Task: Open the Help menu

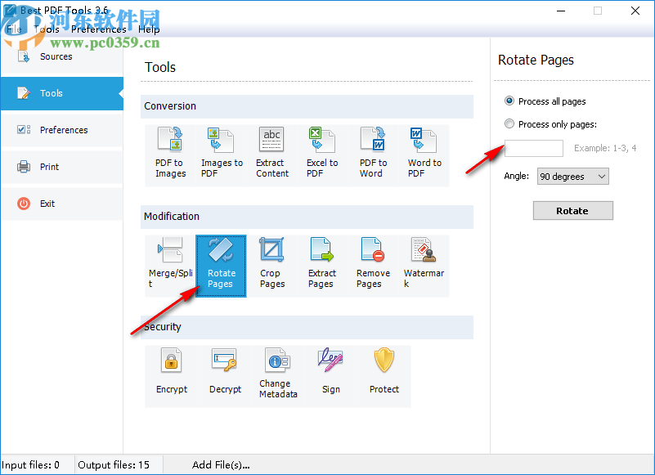Action: pyautogui.click(x=150, y=29)
